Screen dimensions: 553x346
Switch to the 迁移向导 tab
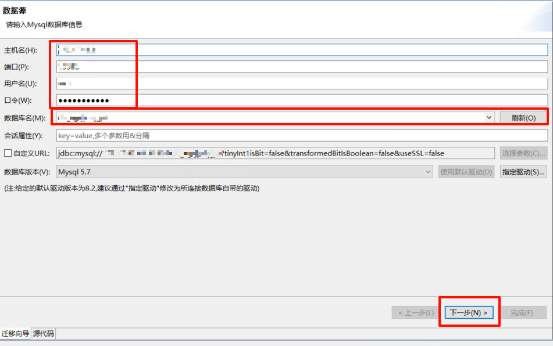click(x=16, y=334)
